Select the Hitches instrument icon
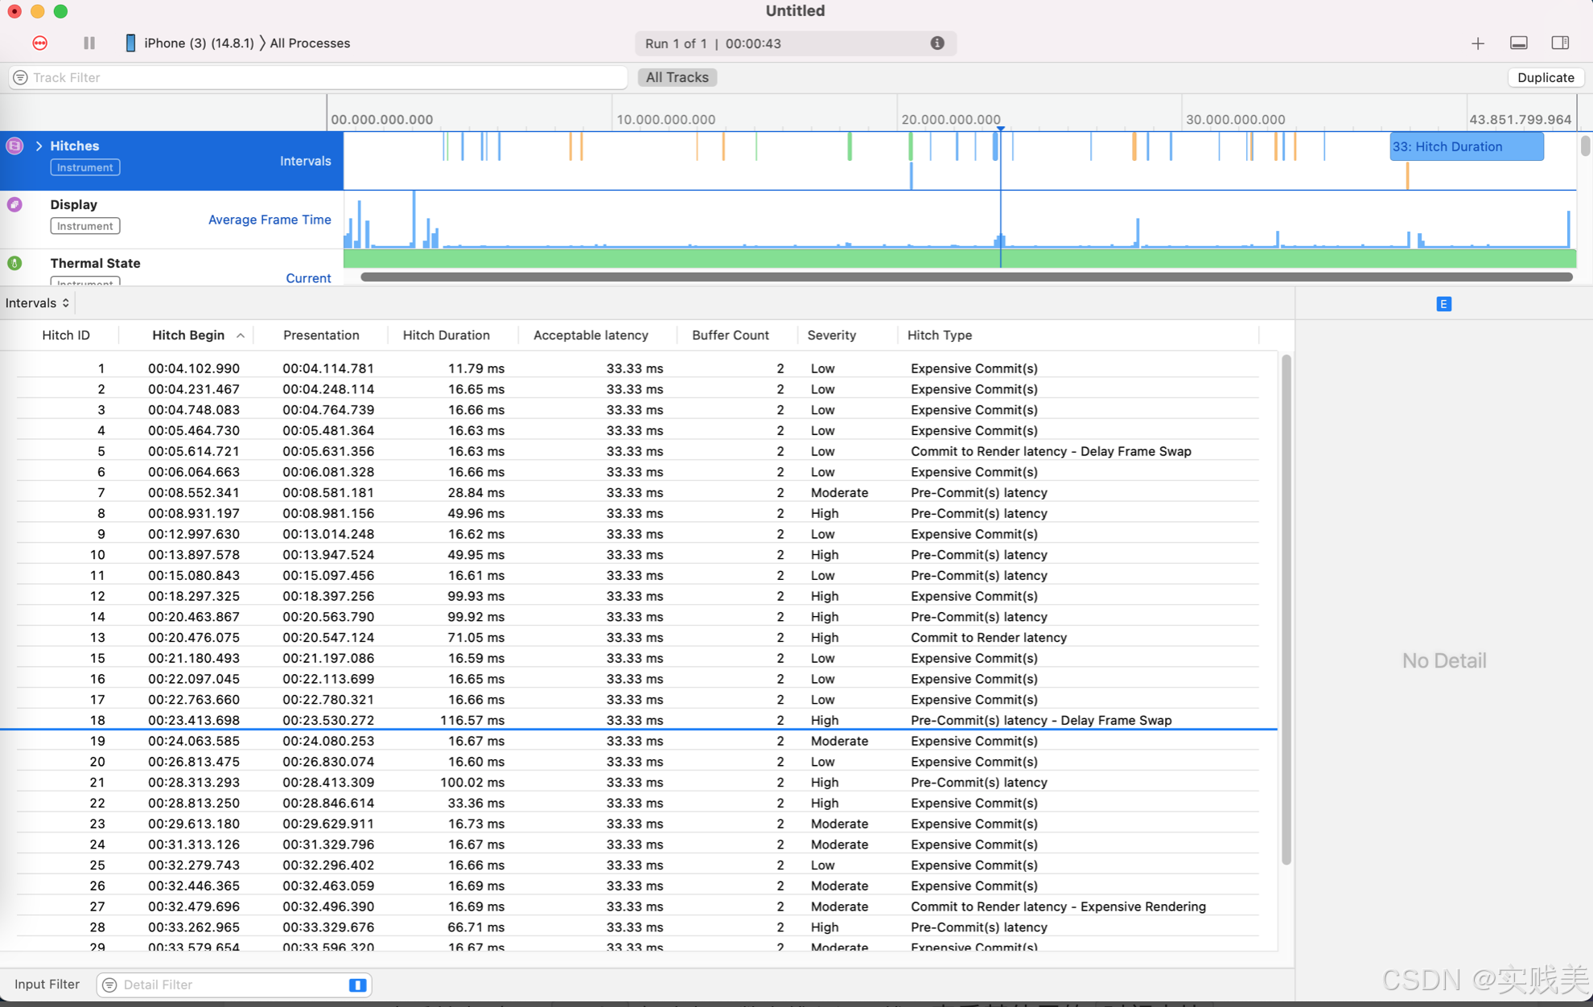1593x1007 pixels. pos(14,146)
